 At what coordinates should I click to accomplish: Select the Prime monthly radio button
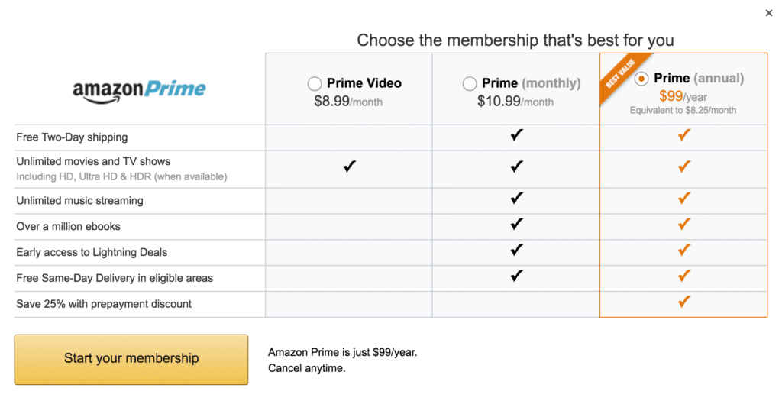470,84
